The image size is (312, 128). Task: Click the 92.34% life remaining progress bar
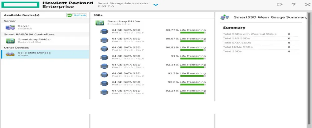(x=193, y=67)
